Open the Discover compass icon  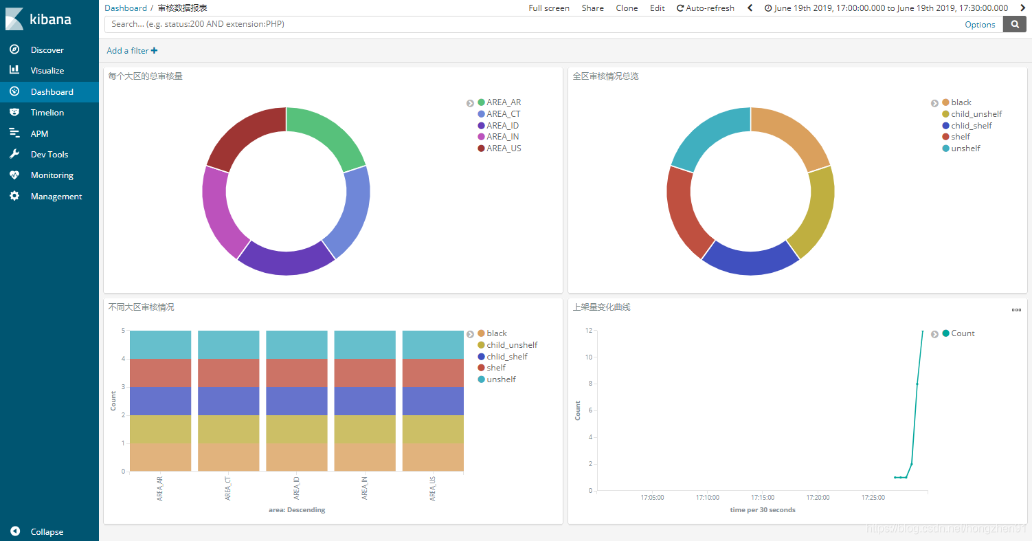click(14, 49)
